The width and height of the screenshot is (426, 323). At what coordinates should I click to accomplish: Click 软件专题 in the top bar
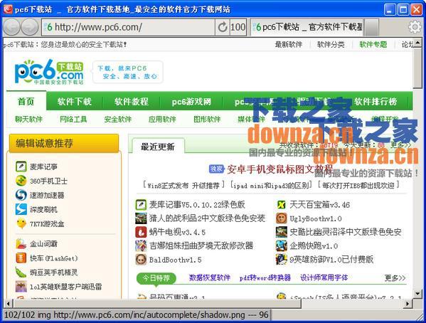373,44
